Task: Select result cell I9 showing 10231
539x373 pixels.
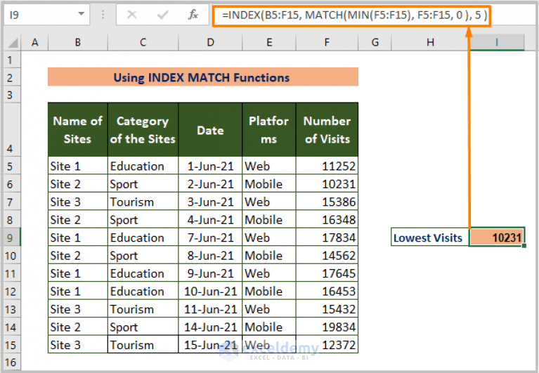Action: click(497, 237)
